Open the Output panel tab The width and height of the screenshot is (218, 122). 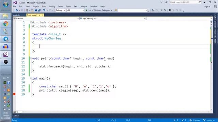coord(16,116)
